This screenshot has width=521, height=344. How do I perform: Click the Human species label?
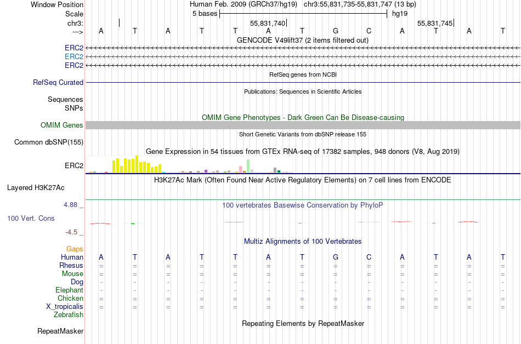pyautogui.click(x=72, y=257)
